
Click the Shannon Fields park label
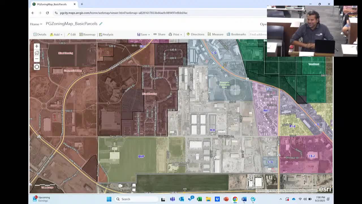tap(225, 85)
